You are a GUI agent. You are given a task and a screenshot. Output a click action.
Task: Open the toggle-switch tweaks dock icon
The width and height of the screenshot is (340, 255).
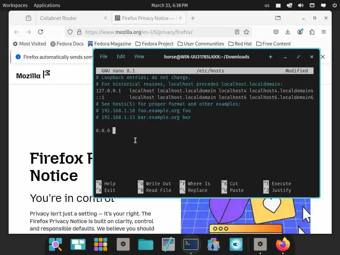(236, 244)
